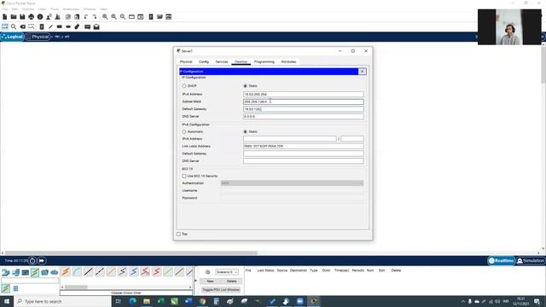This screenshot has width=546, height=307.
Task: Click the Add Simple PDU envelope icon
Action: [87, 26]
